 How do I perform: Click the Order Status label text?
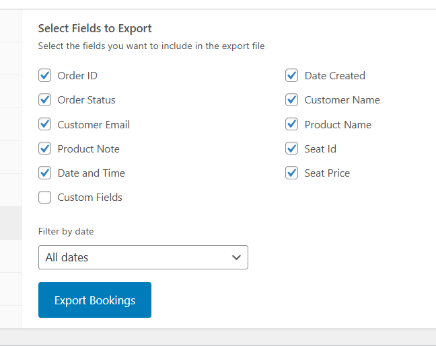pyautogui.click(x=86, y=100)
